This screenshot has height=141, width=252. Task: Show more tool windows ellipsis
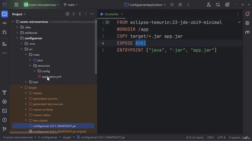[x=4, y=53]
